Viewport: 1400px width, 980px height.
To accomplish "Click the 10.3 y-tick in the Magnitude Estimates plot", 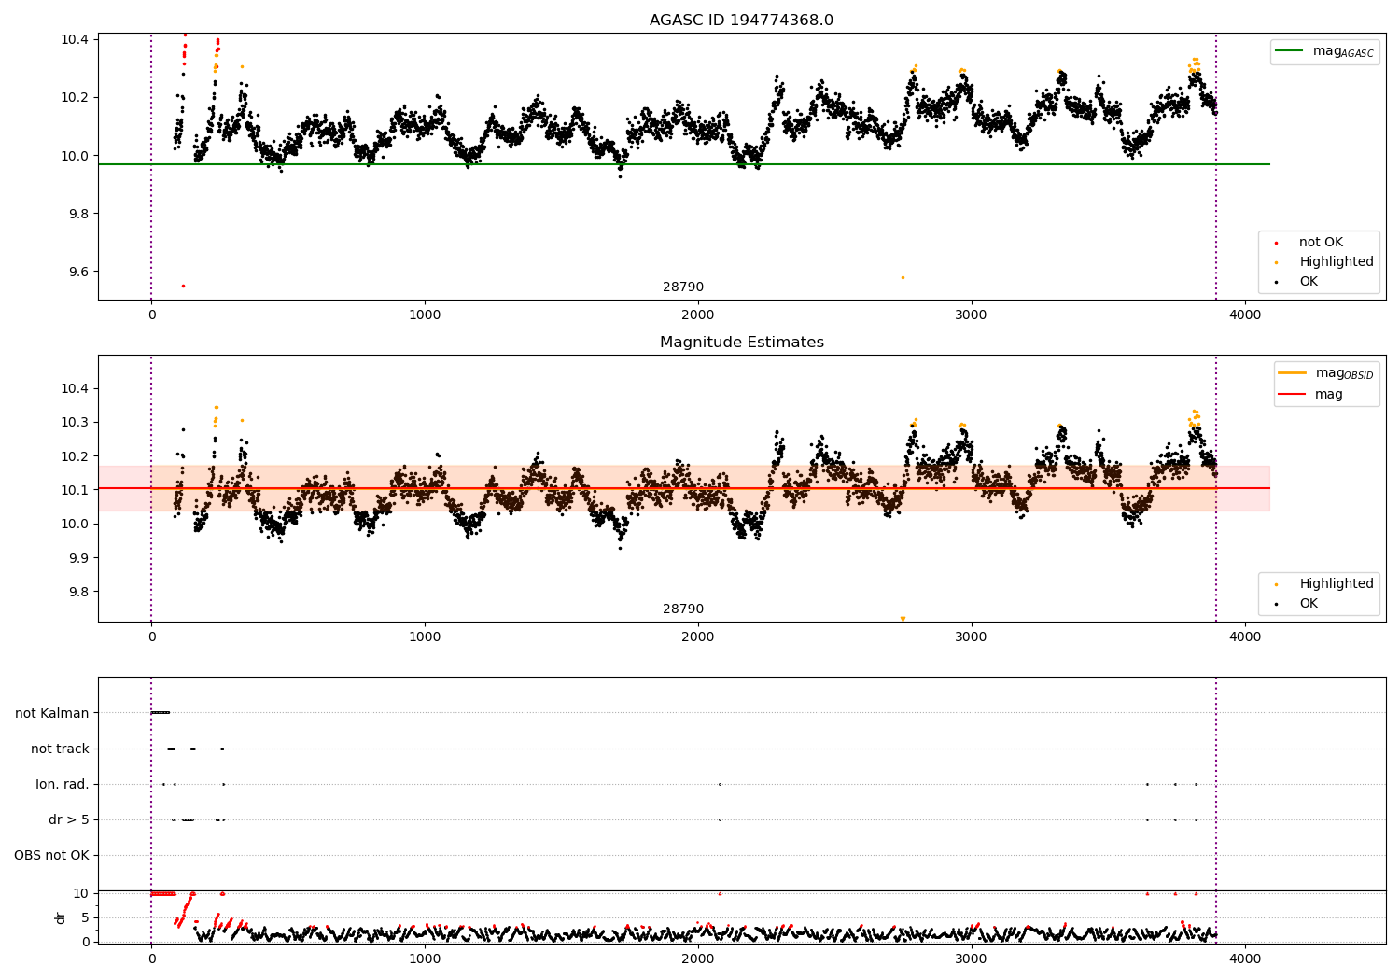I will 75,423.
